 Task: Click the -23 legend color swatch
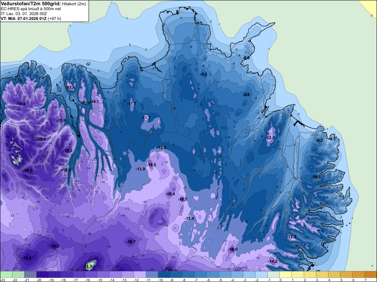tap(6, 274)
